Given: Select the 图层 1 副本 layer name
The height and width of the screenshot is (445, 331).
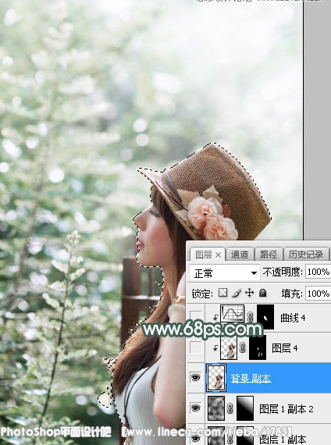Looking at the screenshot, I should click(x=283, y=440).
